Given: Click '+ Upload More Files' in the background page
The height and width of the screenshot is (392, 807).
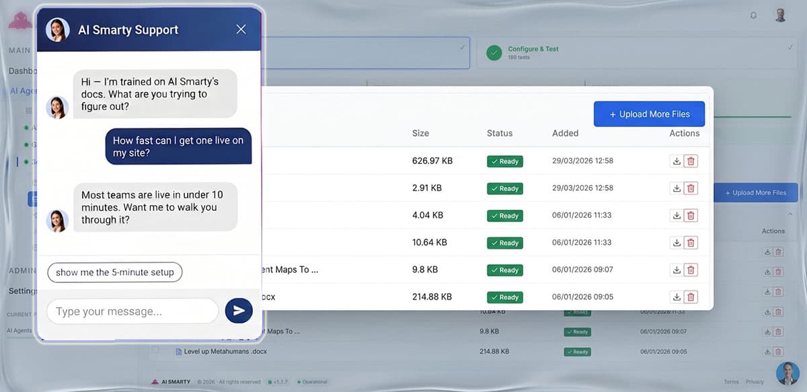Looking at the screenshot, I should 756,193.
